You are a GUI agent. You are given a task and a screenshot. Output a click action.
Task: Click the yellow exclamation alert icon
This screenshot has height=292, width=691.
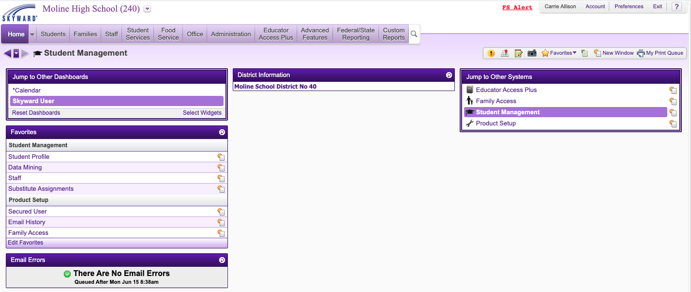491,53
